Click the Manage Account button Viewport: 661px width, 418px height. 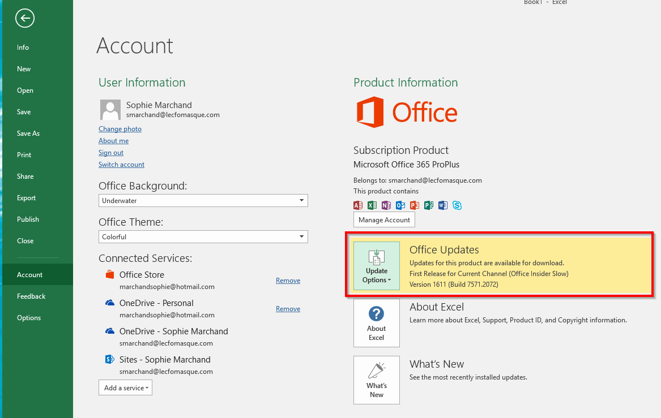(x=384, y=219)
